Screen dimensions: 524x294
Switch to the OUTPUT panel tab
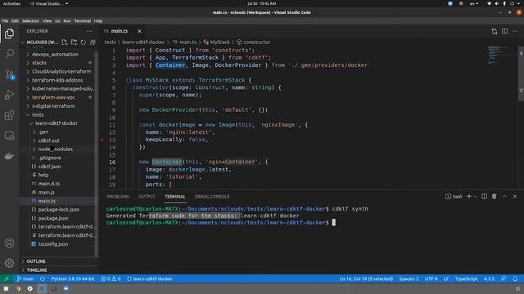[x=147, y=197]
